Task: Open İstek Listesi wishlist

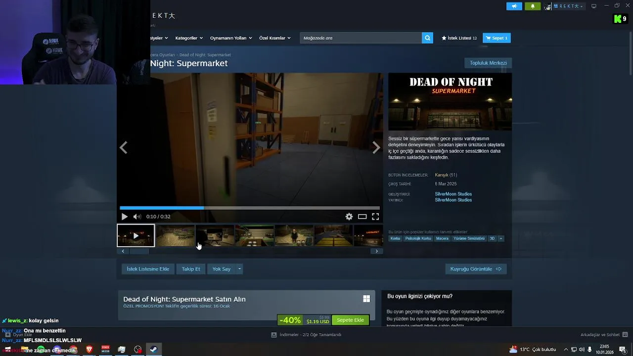Action: click(459, 38)
